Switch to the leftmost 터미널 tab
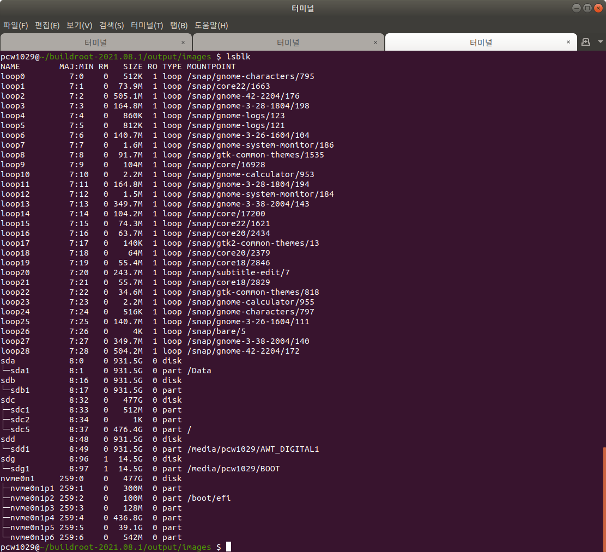This screenshot has height=552, width=606. [96, 42]
